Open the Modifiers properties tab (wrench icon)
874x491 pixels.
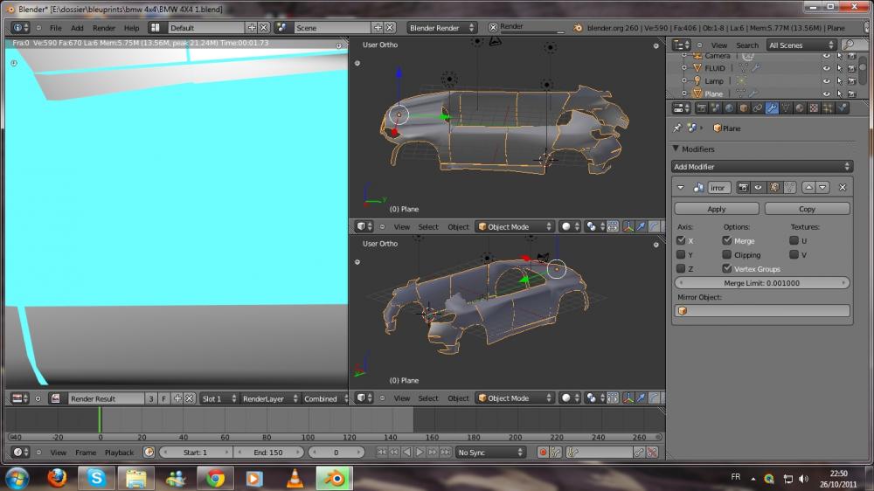point(772,108)
